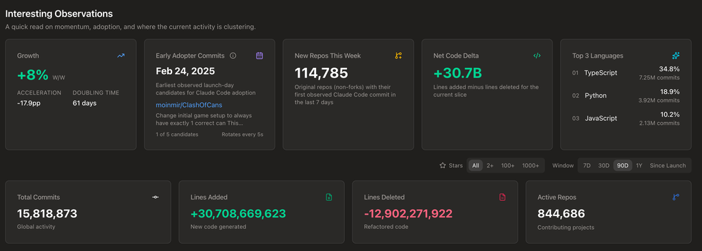Image resolution: width=702 pixels, height=251 pixels.
Task: Filter repos to 2+ stars
Action: click(x=490, y=165)
